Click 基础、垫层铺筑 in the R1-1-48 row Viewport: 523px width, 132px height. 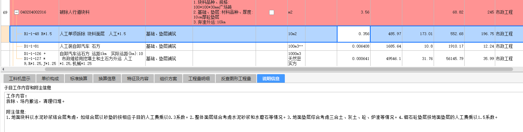(169, 34)
